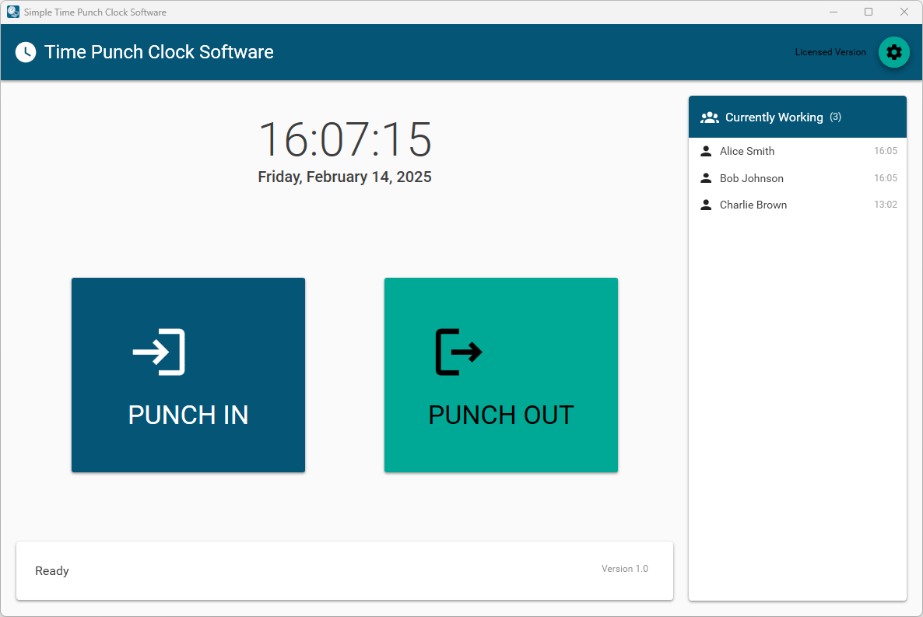The height and width of the screenshot is (617, 923).
Task: Click the app icon in the title bar
Action: click(x=12, y=12)
